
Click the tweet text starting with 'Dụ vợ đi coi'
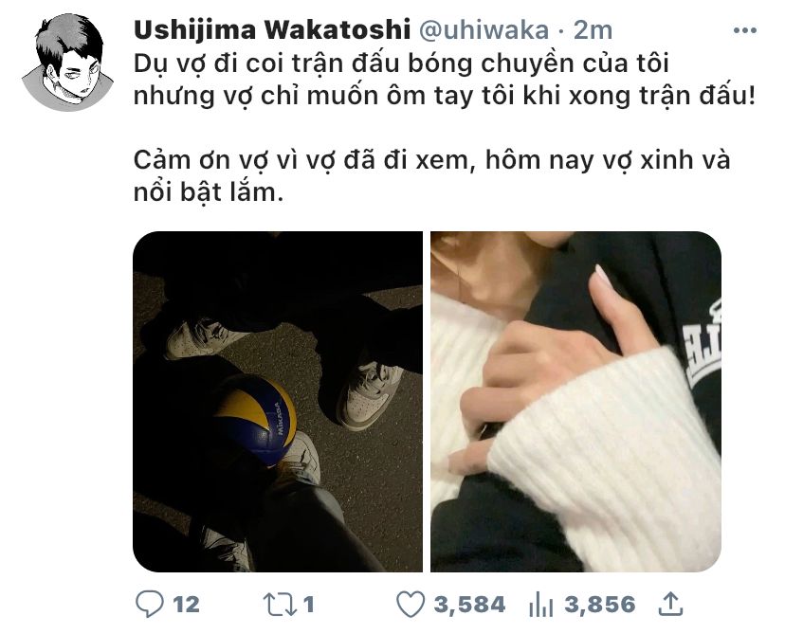(402, 64)
